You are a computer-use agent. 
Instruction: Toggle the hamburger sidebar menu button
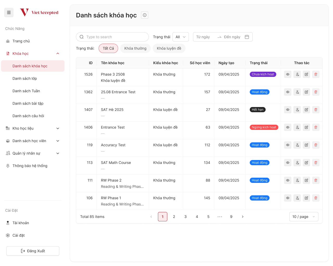pos(9,12)
